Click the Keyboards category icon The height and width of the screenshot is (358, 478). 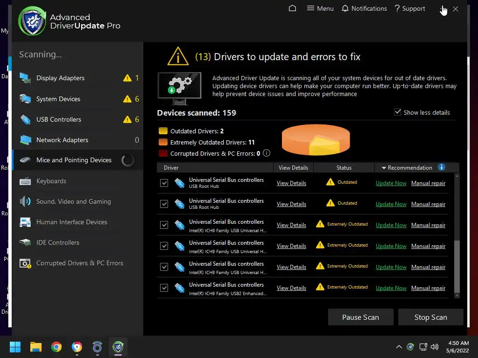point(25,181)
